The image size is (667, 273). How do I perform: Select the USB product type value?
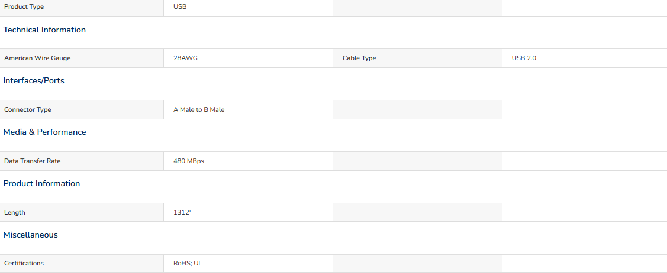[180, 6]
